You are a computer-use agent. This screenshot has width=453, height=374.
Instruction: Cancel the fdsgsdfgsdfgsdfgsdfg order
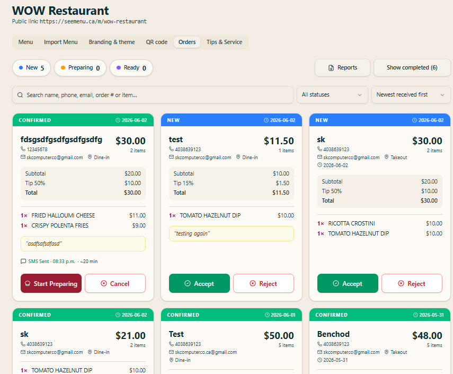click(116, 283)
